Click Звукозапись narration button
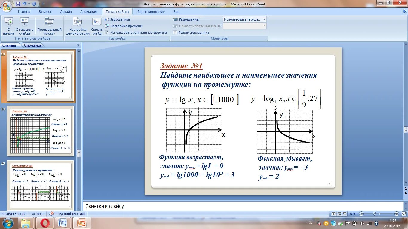Image resolution: width=408 pixels, height=229 pixels. point(117,19)
